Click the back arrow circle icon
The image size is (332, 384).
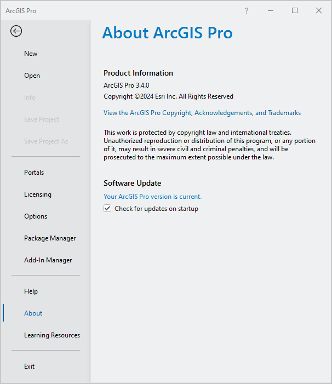pyautogui.click(x=16, y=31)
